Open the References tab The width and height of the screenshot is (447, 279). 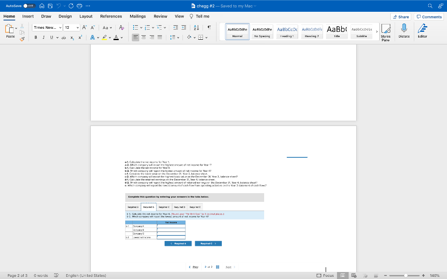(111, 16)
